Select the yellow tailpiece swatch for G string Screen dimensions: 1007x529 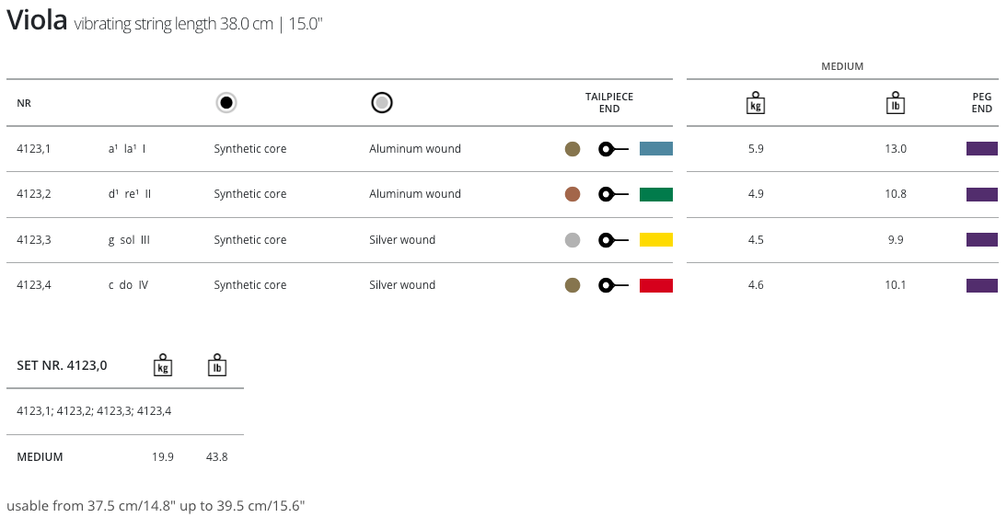point(655,240)
